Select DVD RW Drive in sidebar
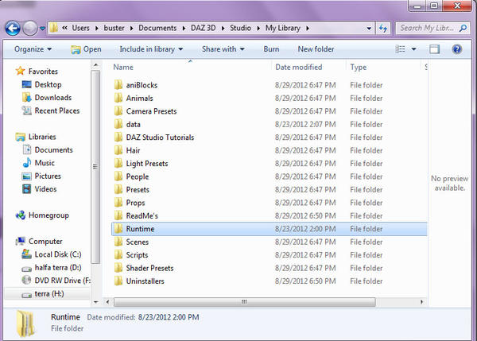477x341 pixels. 62,281
